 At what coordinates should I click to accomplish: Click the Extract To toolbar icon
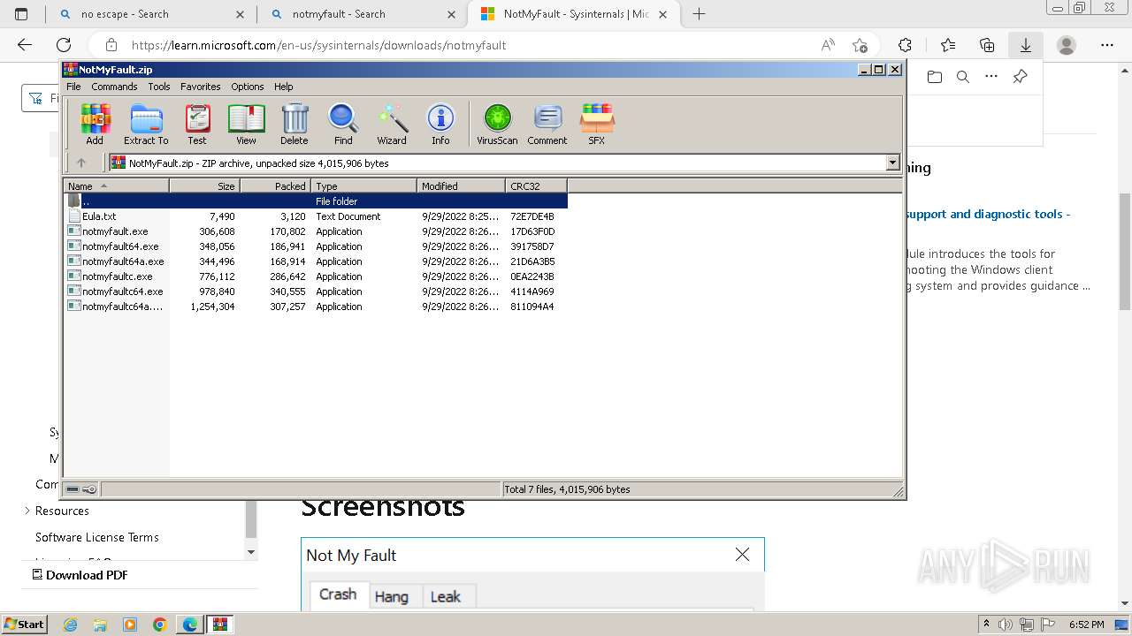146,124
